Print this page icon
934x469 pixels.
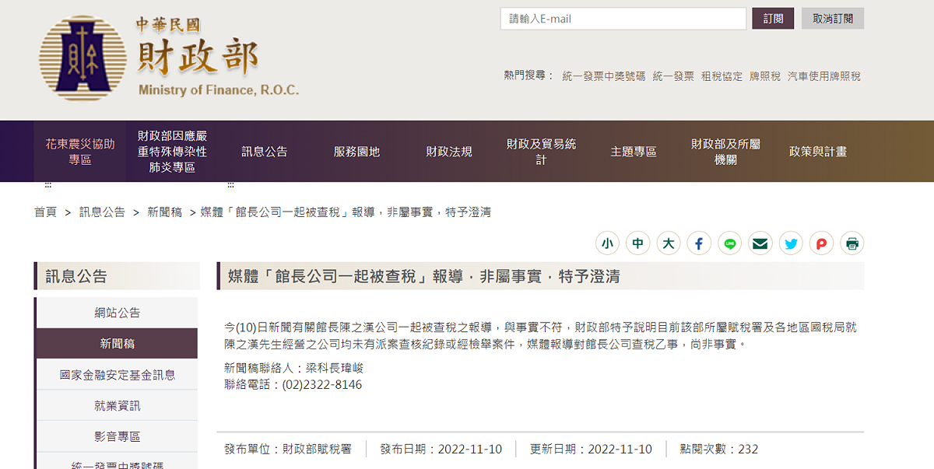pos(852,243)
